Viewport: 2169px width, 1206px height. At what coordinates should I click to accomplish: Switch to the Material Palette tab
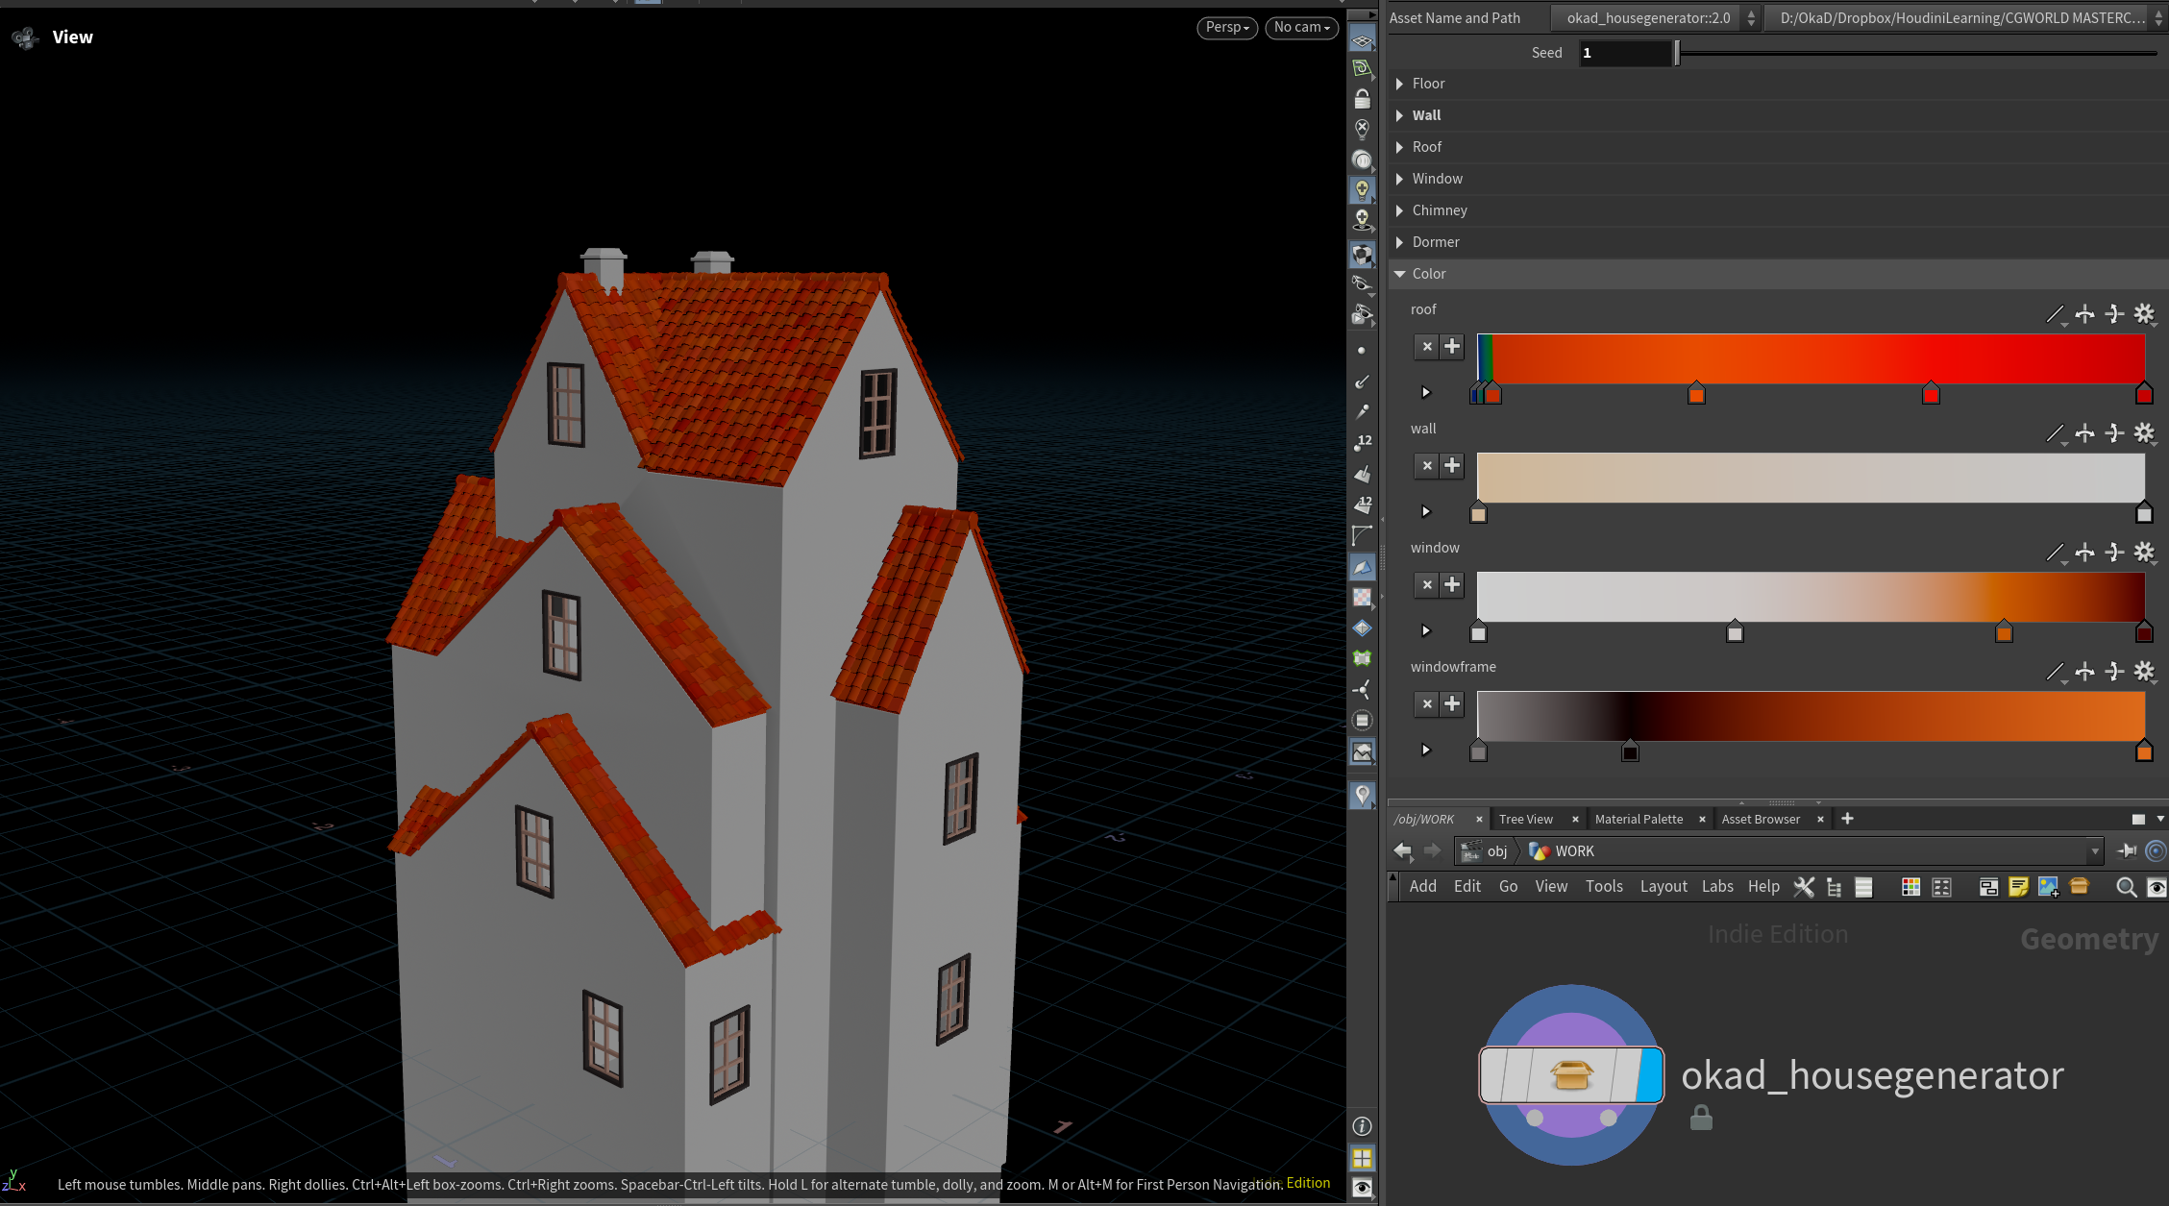(1639, 819)
